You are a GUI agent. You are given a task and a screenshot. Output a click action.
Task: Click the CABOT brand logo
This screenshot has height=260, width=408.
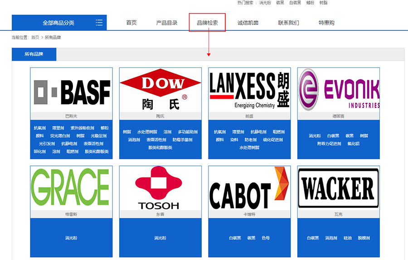[249, 188]
